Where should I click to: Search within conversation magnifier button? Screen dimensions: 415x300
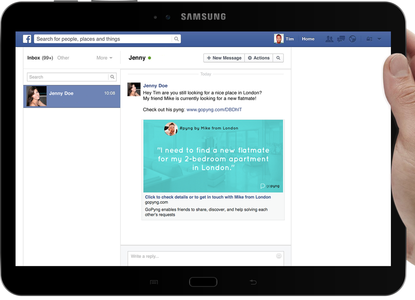(278, 58)
